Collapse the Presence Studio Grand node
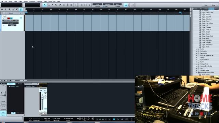 click(x=196, y=72)
